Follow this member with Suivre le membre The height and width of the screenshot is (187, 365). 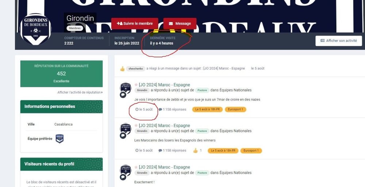click(x=135, y=23)
